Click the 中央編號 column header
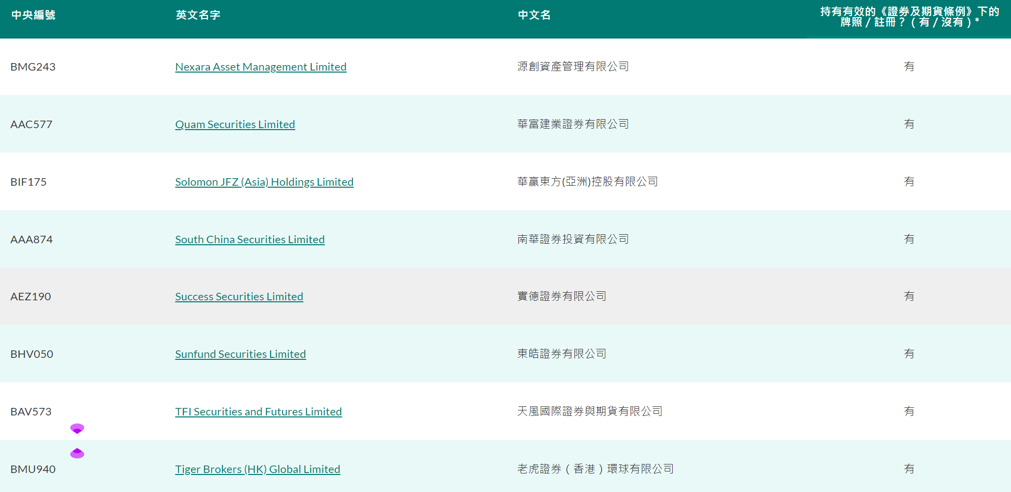 (x=33, y=15)
